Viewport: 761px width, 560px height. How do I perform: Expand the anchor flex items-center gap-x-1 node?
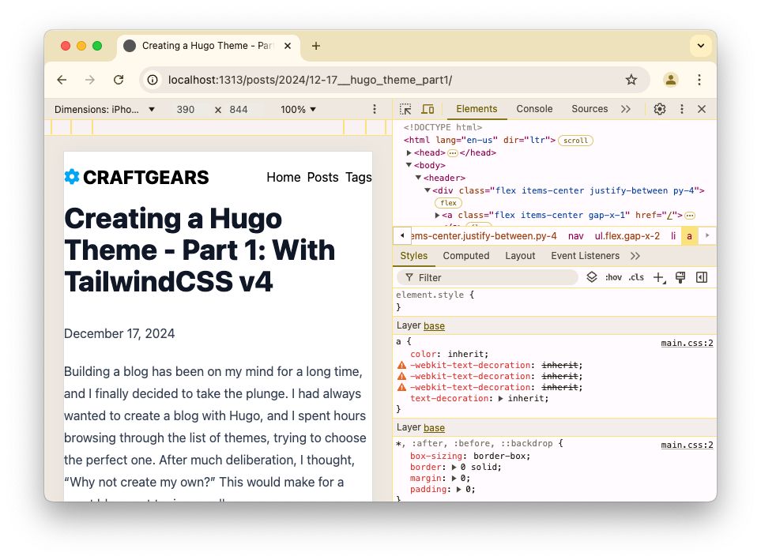pos(437,215)
